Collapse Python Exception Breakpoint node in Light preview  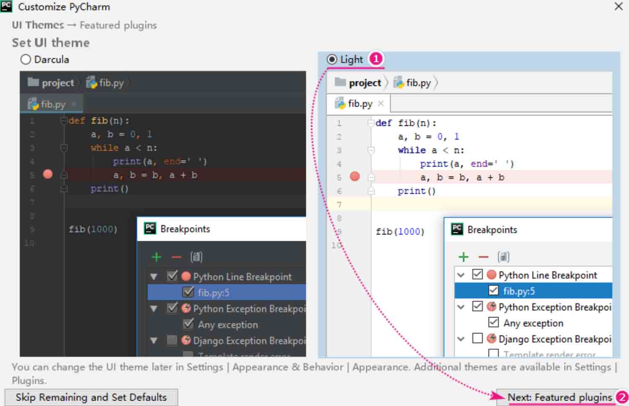coord(461,307)
